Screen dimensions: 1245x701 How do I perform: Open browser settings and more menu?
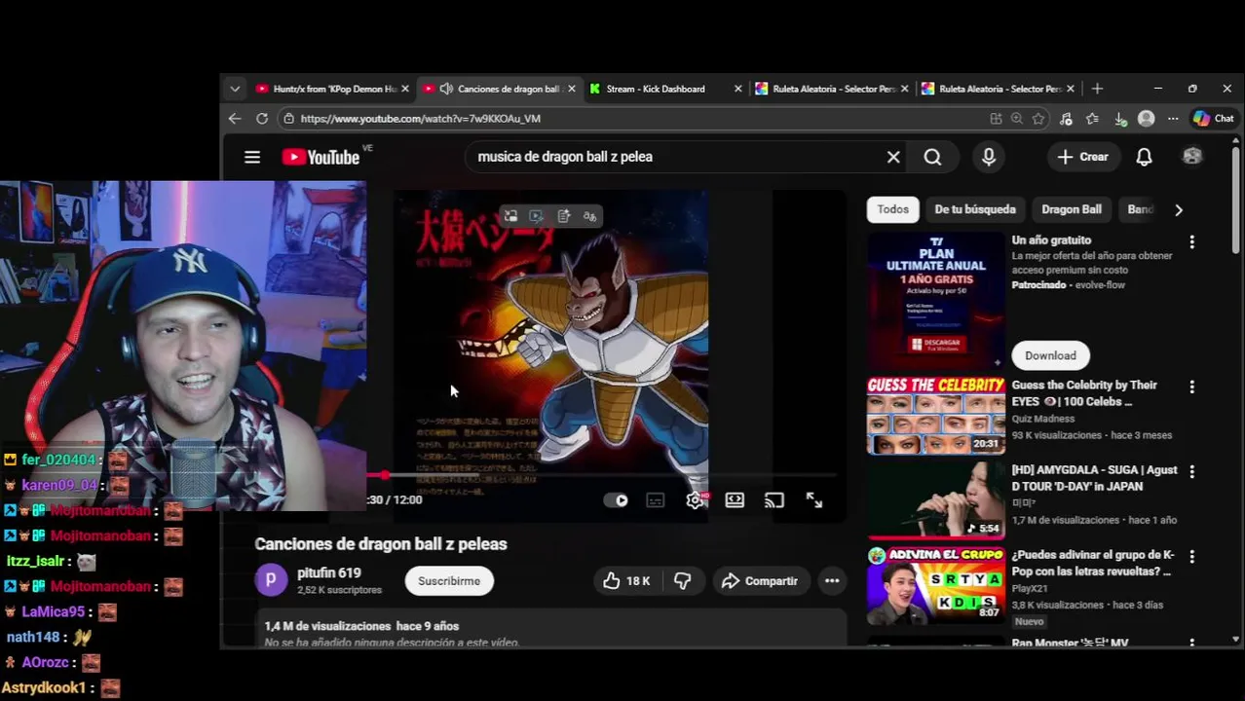point(1173,119)
